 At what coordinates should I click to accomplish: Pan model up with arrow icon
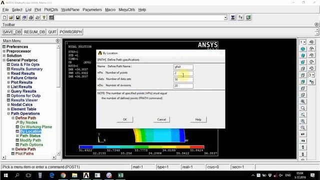tap(303, 147)
